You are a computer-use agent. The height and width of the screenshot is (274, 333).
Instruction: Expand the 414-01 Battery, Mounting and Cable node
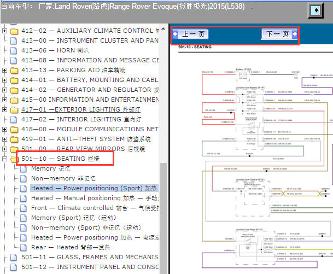pyautogui.click(x=4, y=80)
